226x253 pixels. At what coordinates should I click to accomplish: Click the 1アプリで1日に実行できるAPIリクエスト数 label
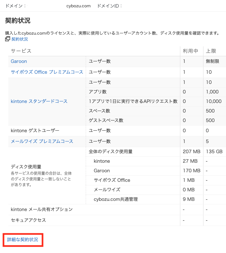(133, 101)
